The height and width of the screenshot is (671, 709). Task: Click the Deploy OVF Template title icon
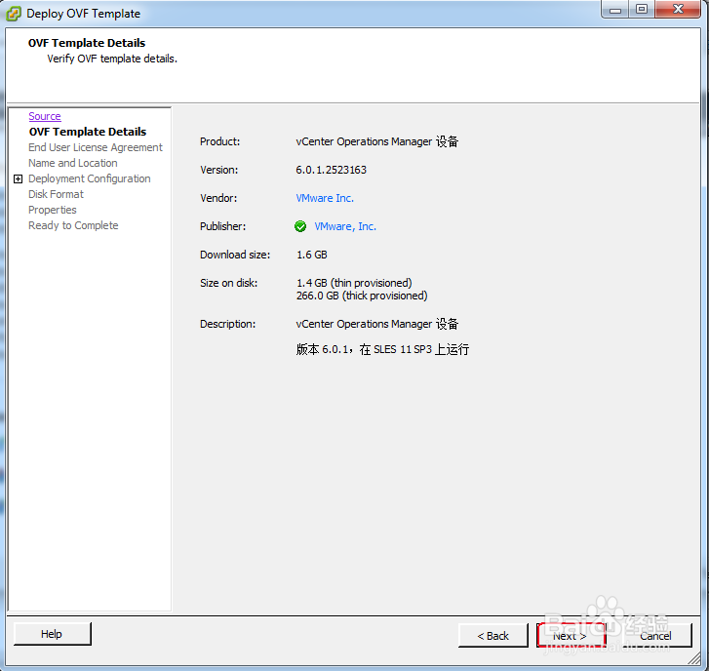[x=13, y=14]
